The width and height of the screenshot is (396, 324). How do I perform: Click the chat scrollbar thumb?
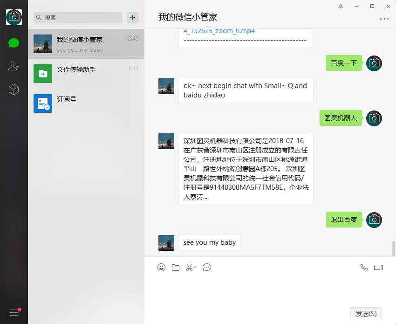point(393,248)
